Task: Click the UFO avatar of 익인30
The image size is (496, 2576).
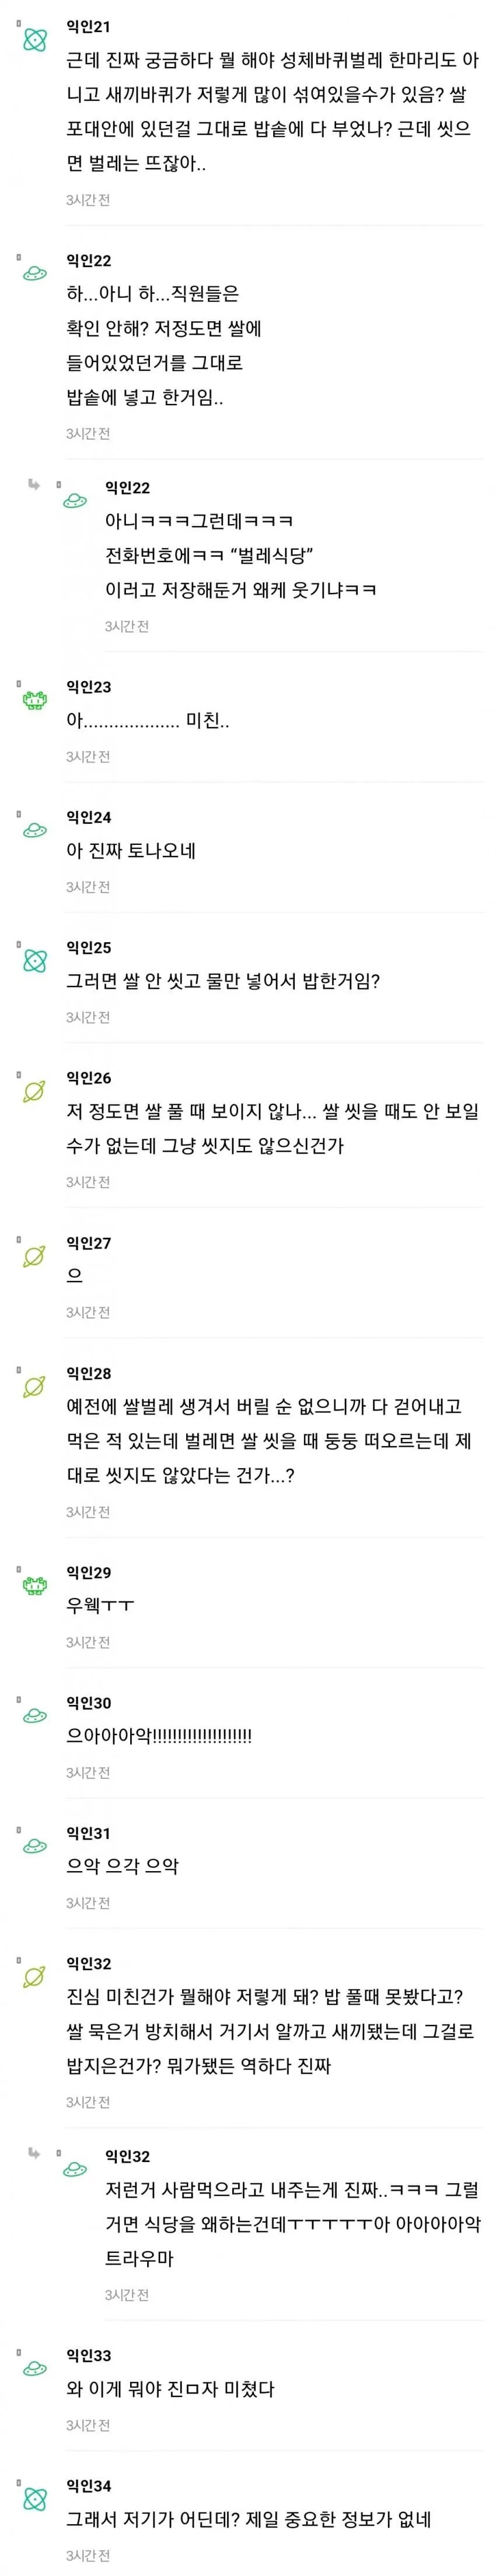Action: (35, 1716)
